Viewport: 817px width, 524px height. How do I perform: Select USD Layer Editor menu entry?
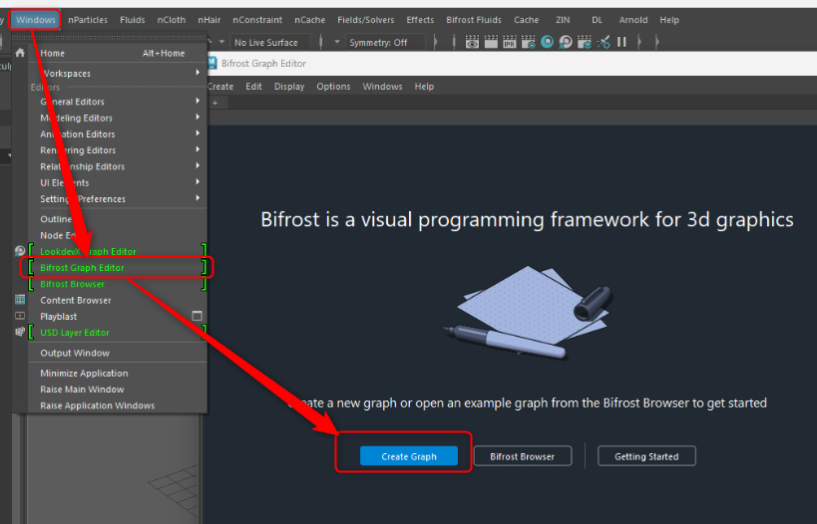(x=118, y=332)
